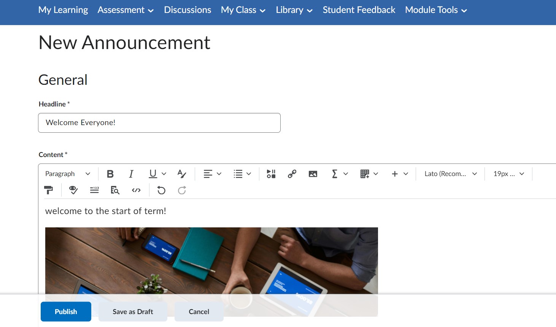
Task: Run the accessibility checker
Action: tap(73, 190)
